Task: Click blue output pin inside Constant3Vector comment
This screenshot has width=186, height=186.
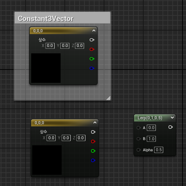Action: pos(92,68)
